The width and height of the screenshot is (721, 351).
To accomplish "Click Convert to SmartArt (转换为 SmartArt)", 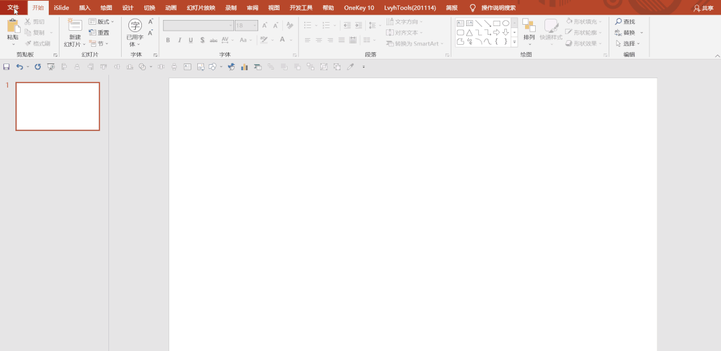I will tap(415, 43).
